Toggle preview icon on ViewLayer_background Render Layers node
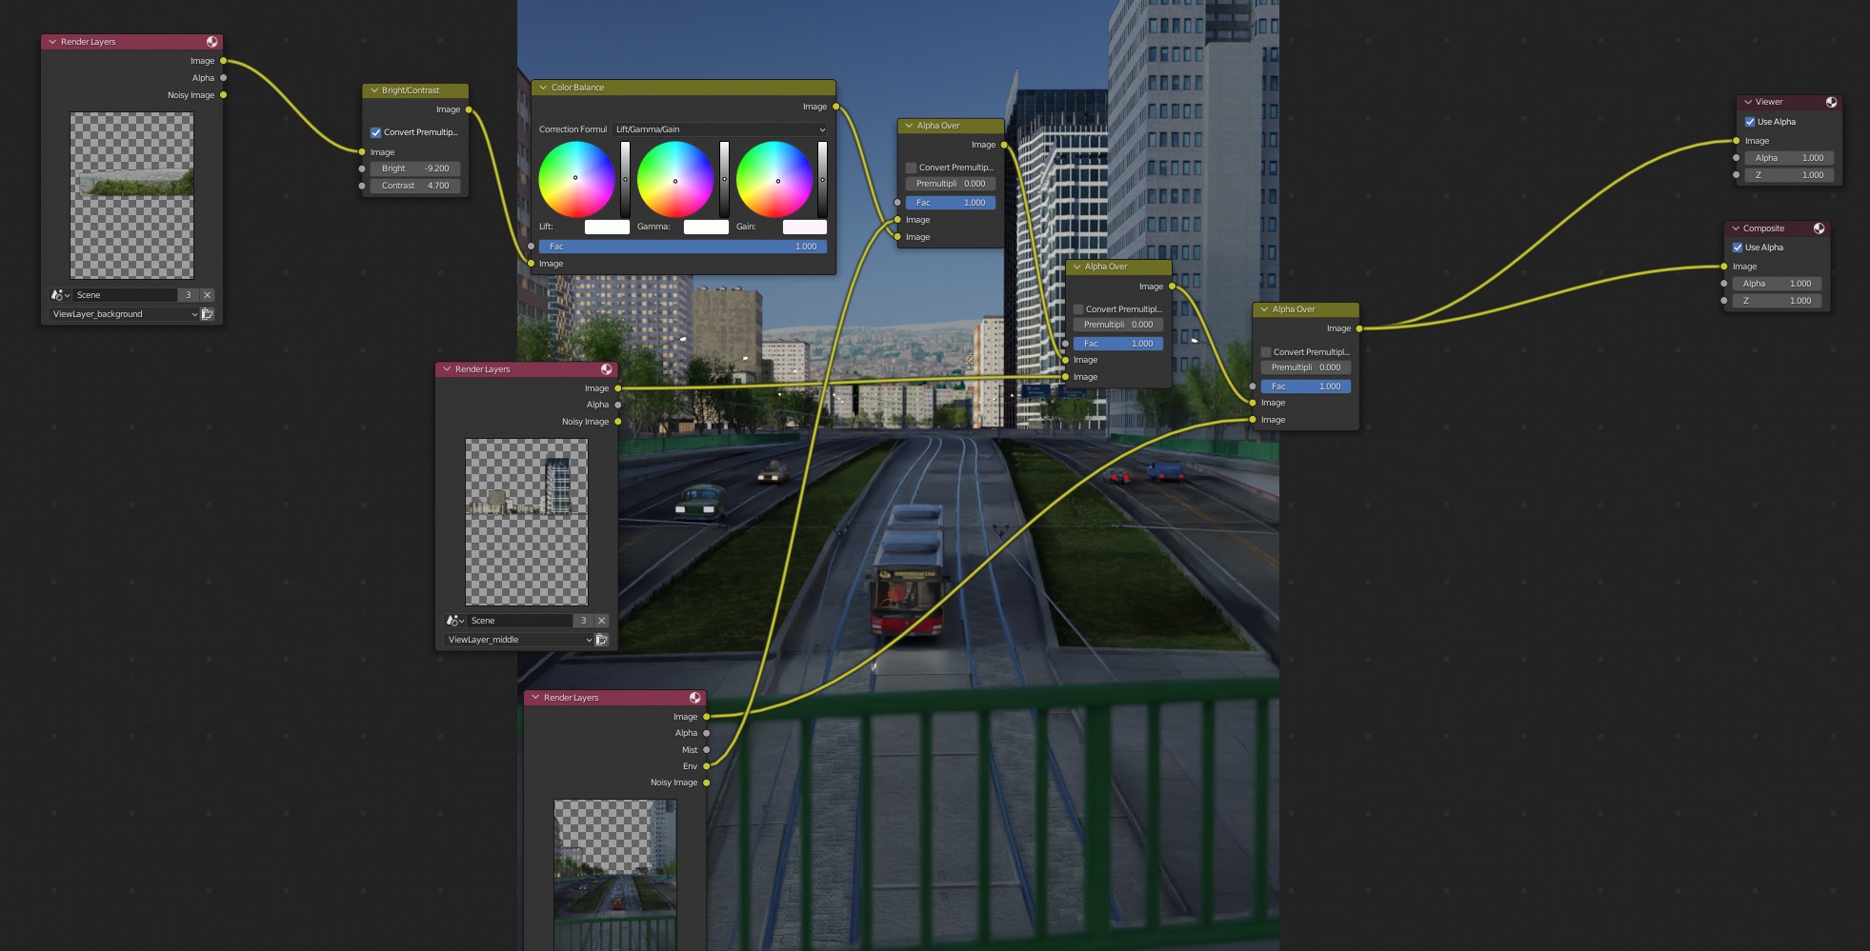Image resolution: width=1870 pixels, height=951 pixels. click(211, 42)
